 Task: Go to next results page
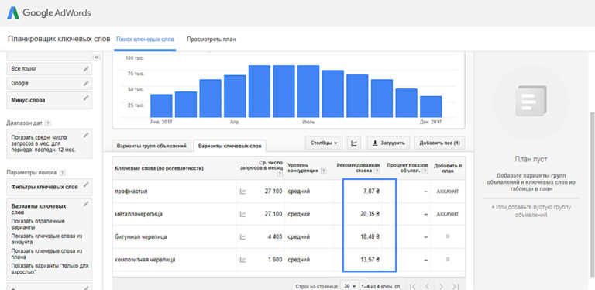pyautogui.click(x=441, y=286)
